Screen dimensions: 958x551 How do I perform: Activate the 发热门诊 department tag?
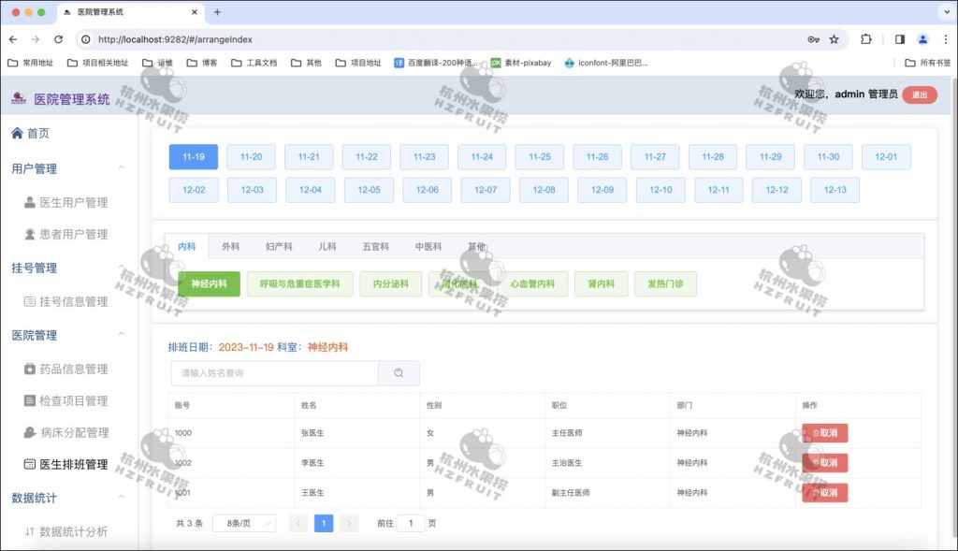(665, 283)
